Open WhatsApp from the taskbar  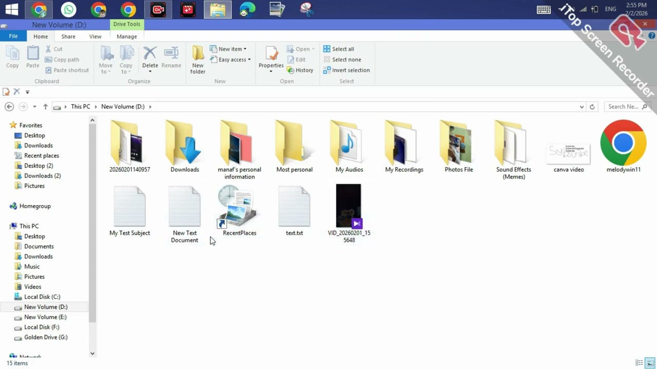coord(68,9)
